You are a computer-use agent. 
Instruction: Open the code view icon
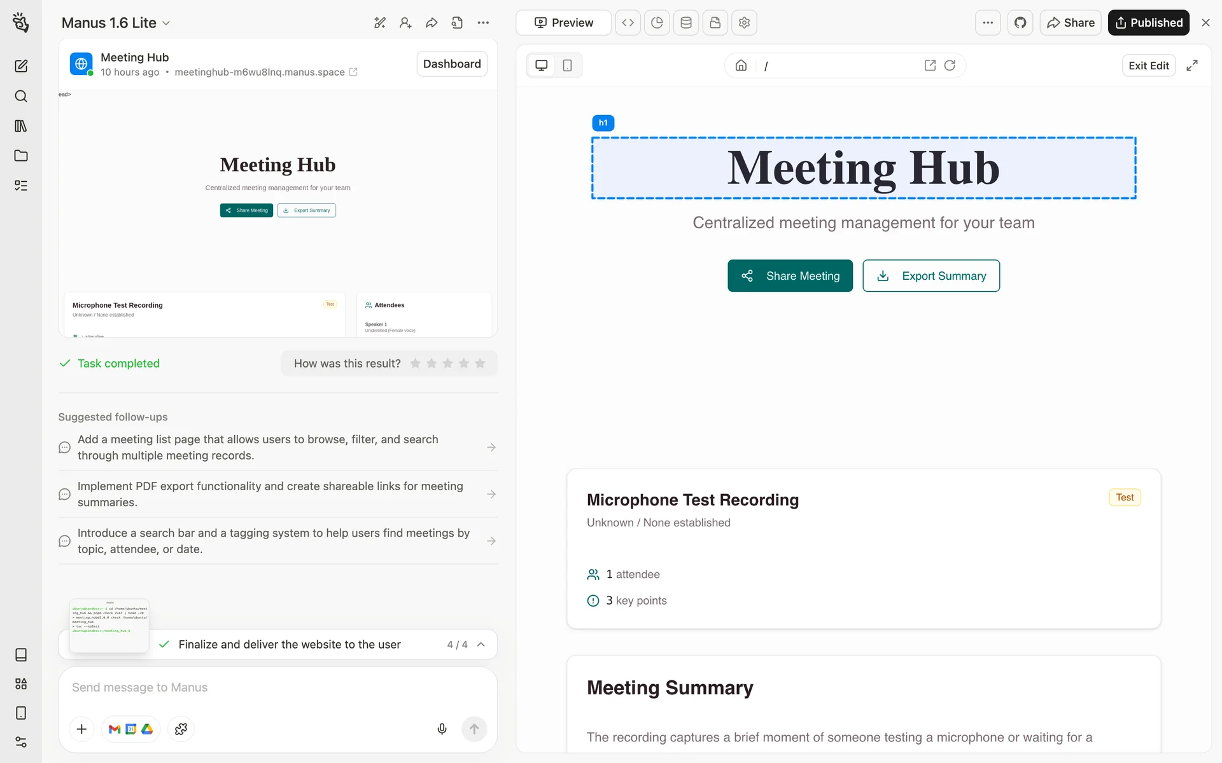click(628, 23)
